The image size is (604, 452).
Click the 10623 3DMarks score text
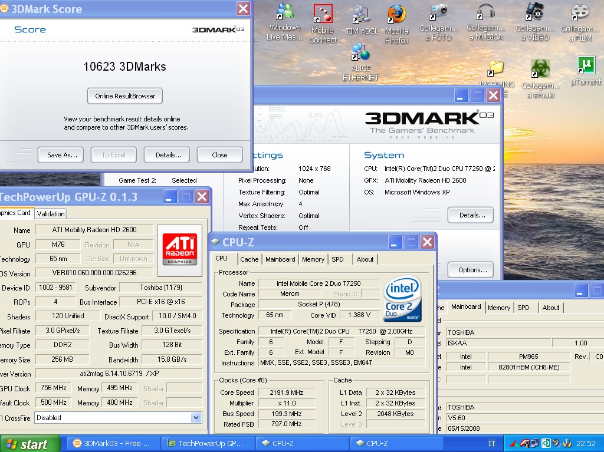(124, 67)
